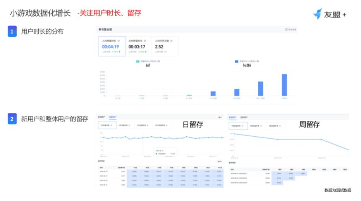
Task: Click export button beside 留存明细 in 日留存 panel
Action: click(220, 161)
